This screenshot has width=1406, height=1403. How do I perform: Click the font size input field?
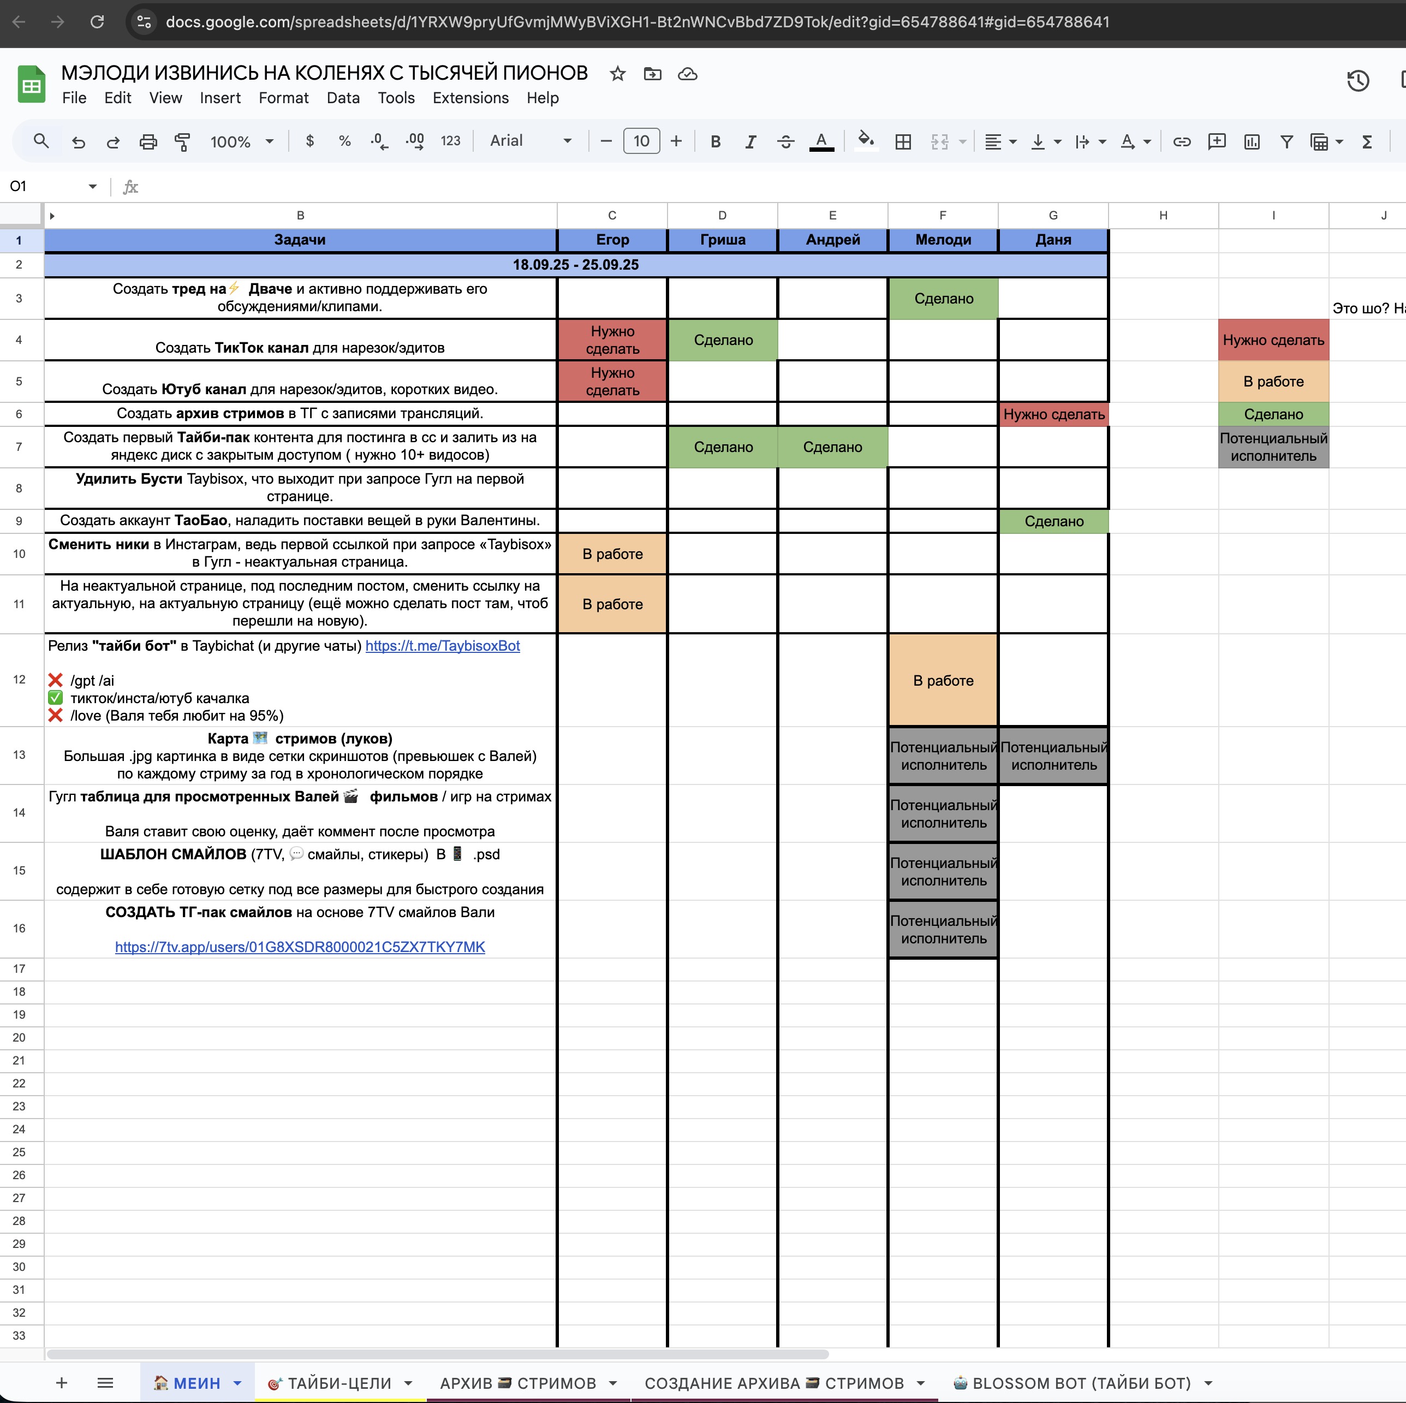tap(641, 141)
